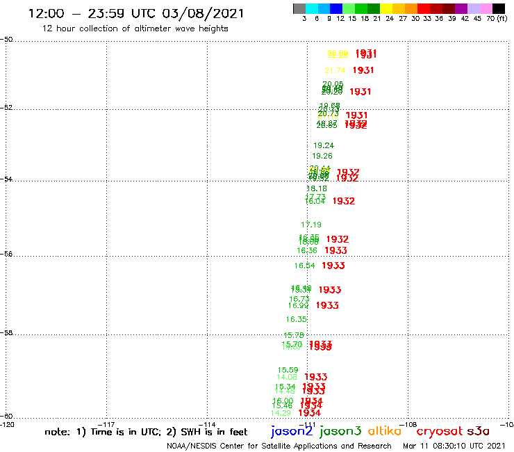
Task: Click the wave height value 17.19
Action: (x=311, y=225)
